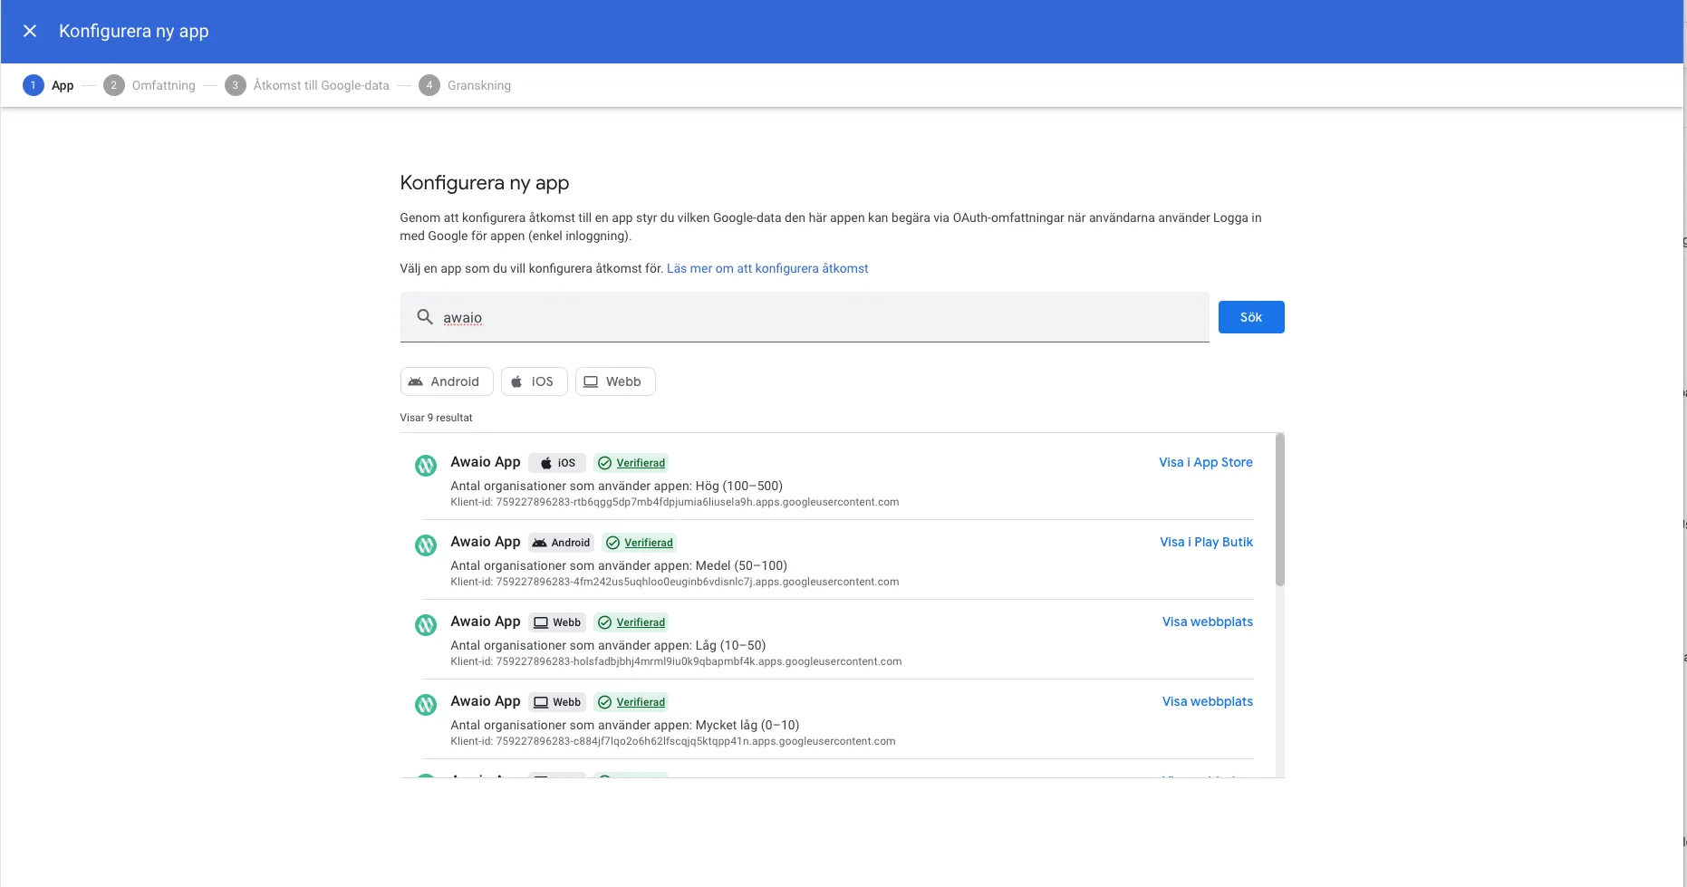
Task: Click Awaio logo of Låg (10–50) row
Action: (x=426, y=625)
